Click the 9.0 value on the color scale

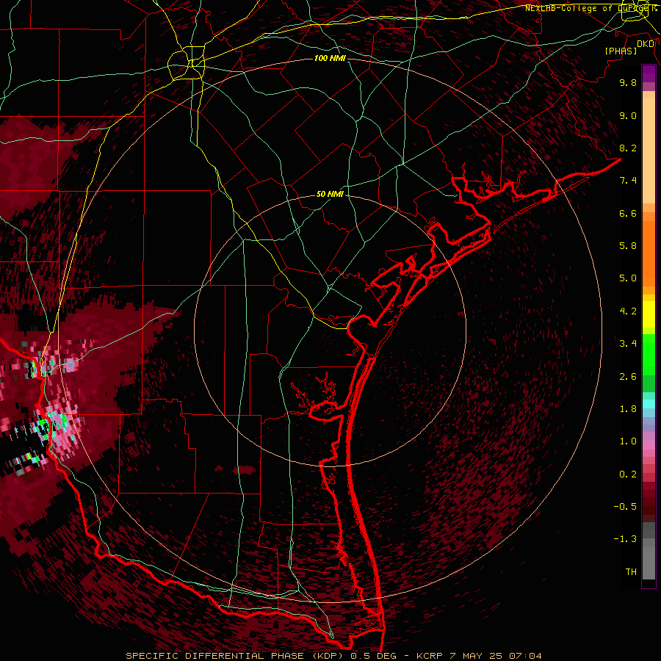pyautogui.click(x=628, y=115)
